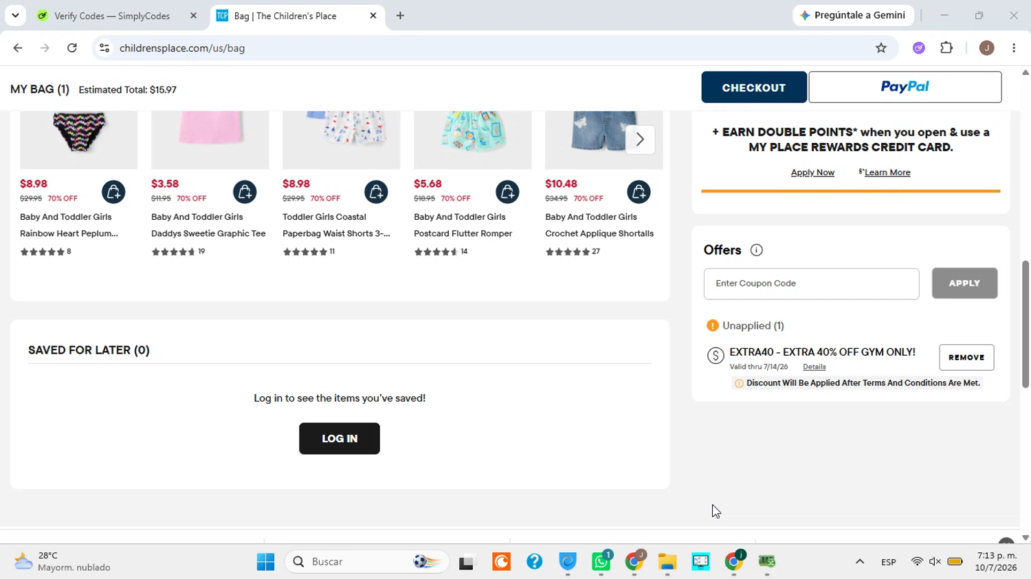Open the network Wi-Fi tray icon
Viewport: 1031px width, 579px height.
point(917,562)
